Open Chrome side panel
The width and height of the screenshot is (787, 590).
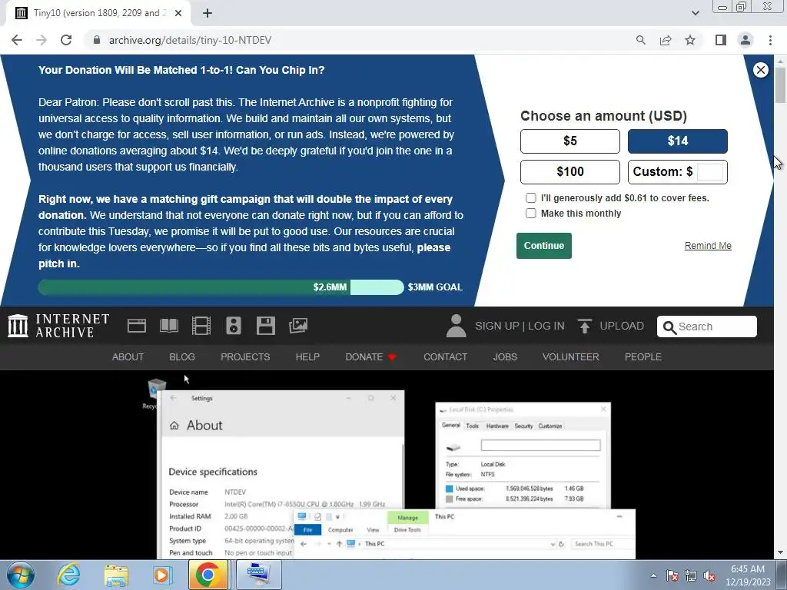point(721,40)
